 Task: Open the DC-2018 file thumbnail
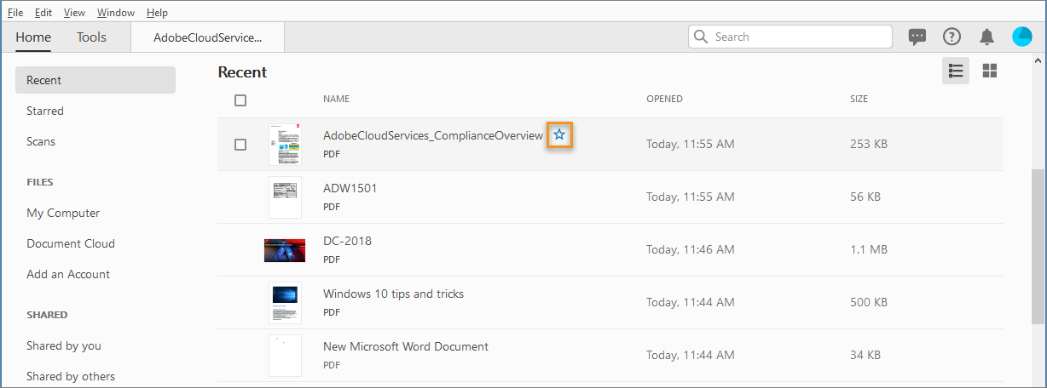coord(285,250)
